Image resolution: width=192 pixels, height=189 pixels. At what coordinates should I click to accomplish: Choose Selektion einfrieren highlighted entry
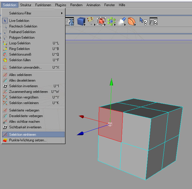pyautogui.click(x=33, y=135)
